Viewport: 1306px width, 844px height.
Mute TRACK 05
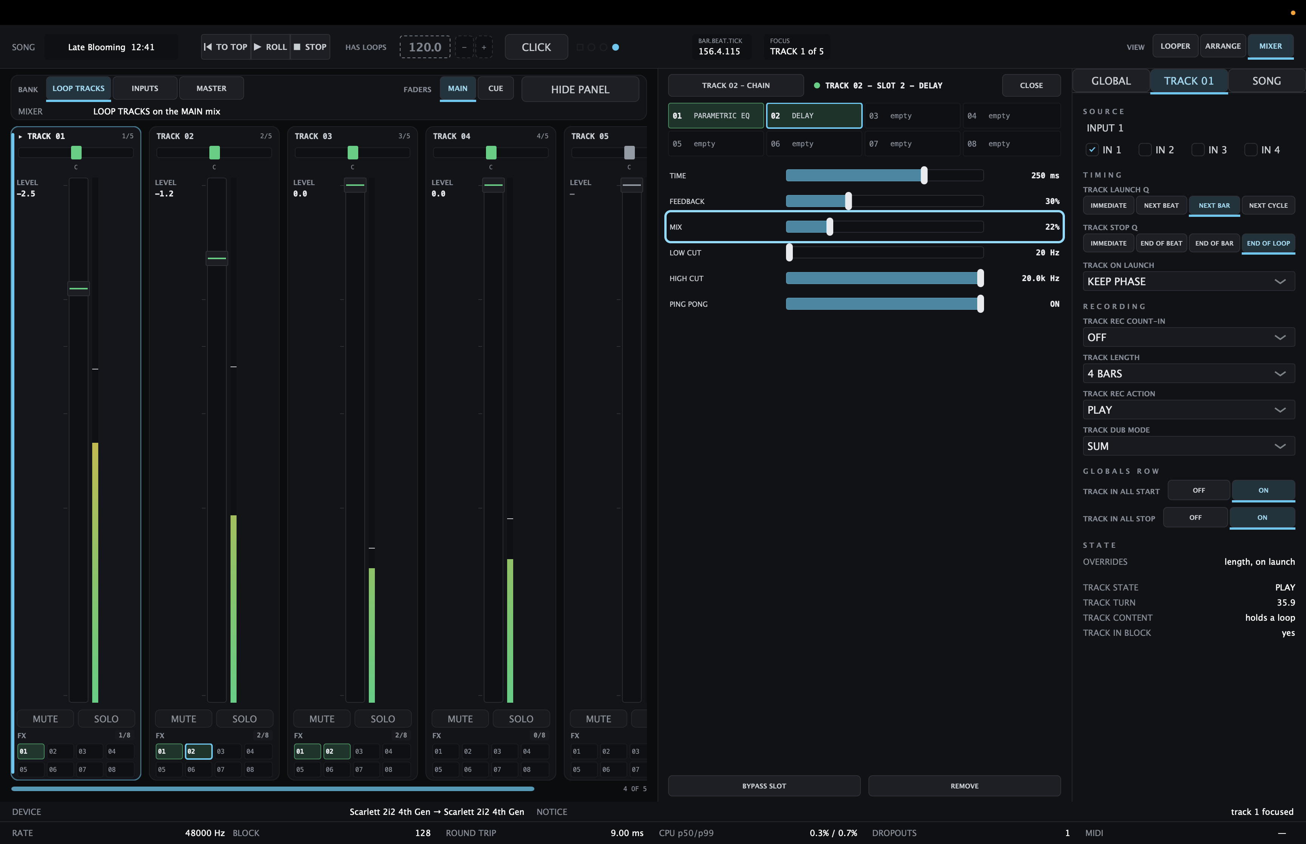598,719
